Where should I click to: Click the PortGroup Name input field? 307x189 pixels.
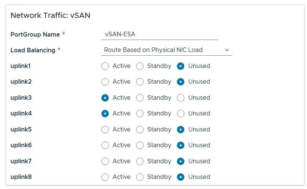[159, 34]
